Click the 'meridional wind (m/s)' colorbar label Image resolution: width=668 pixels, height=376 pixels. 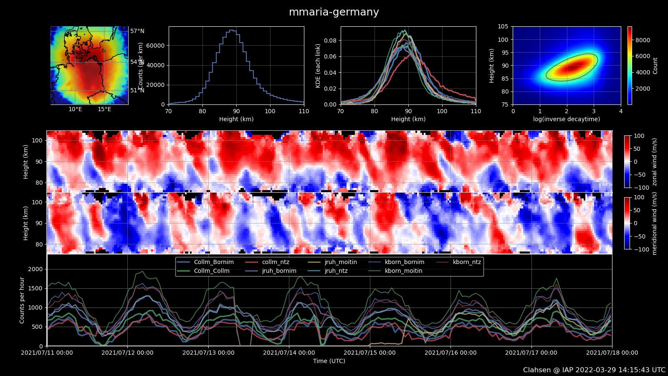654,224
